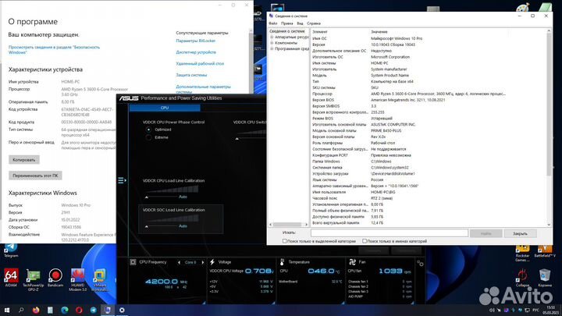Open the Telegram desktop shortcut
Viewport: 562px width, 316px height.
click(11, 250)
